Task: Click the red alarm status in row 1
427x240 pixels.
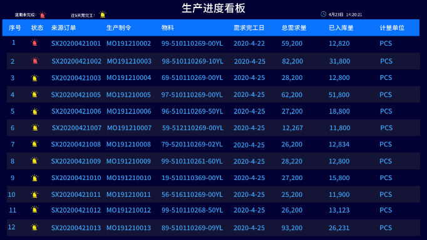Action: pos(35,43)
